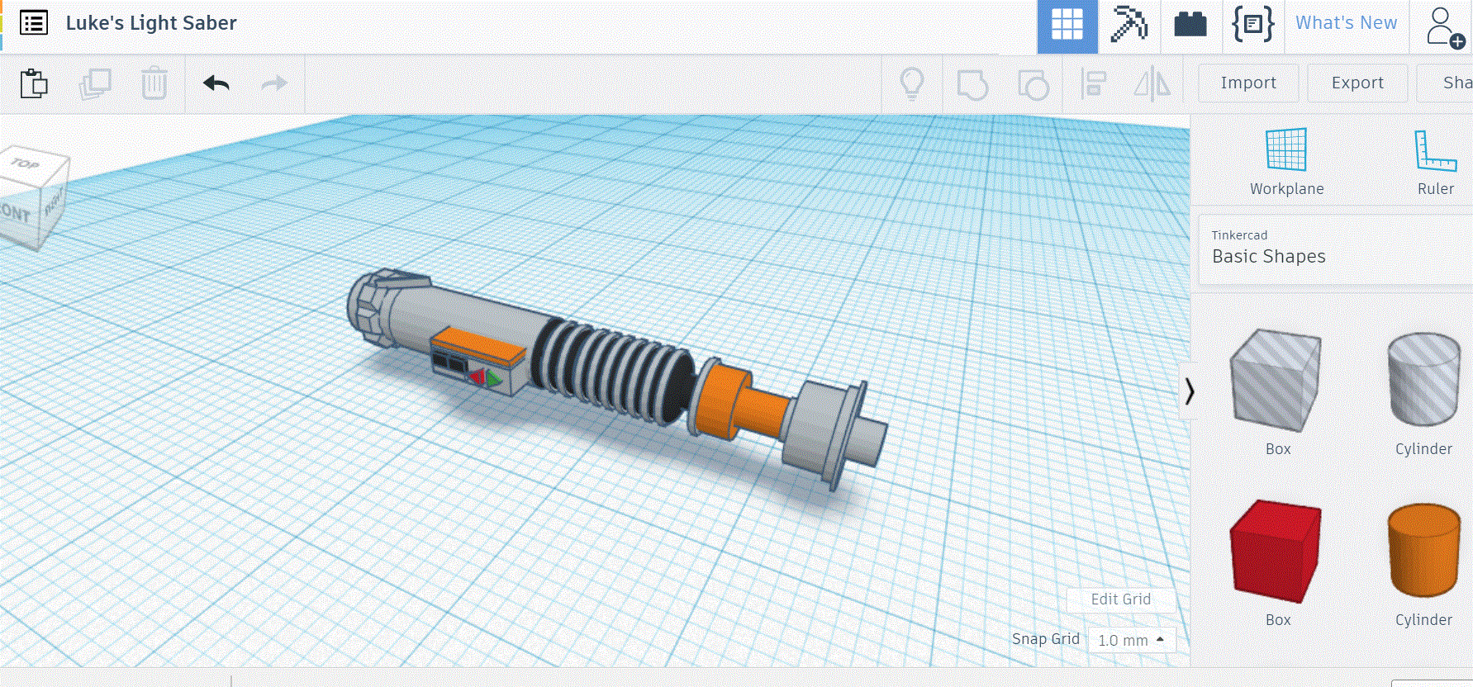Open the Bricks mode icon
This screenshot has height=687, width=1473.
click(1190, 25)
